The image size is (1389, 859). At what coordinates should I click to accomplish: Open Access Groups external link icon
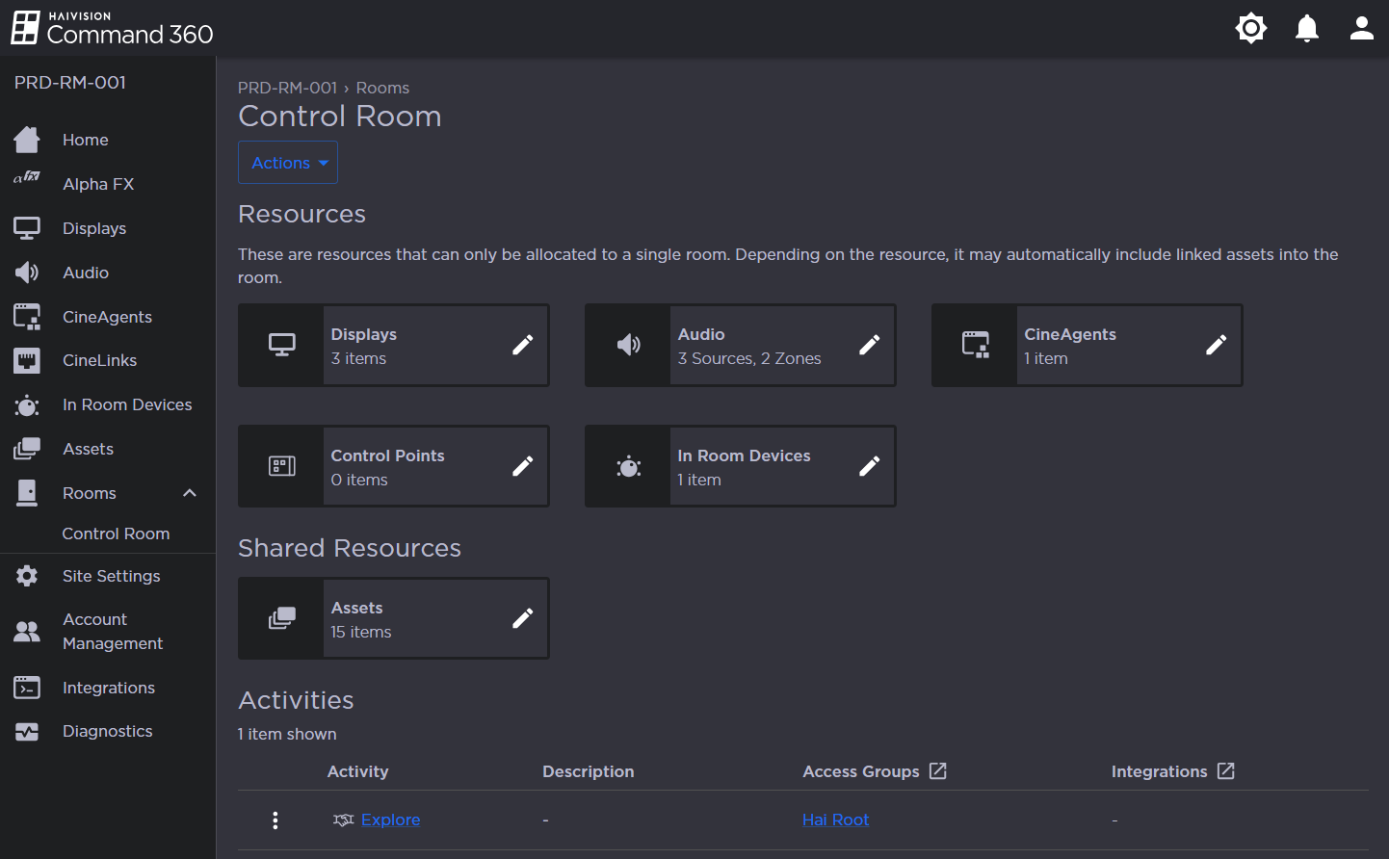pyautogui.click(x=937, y=771)
